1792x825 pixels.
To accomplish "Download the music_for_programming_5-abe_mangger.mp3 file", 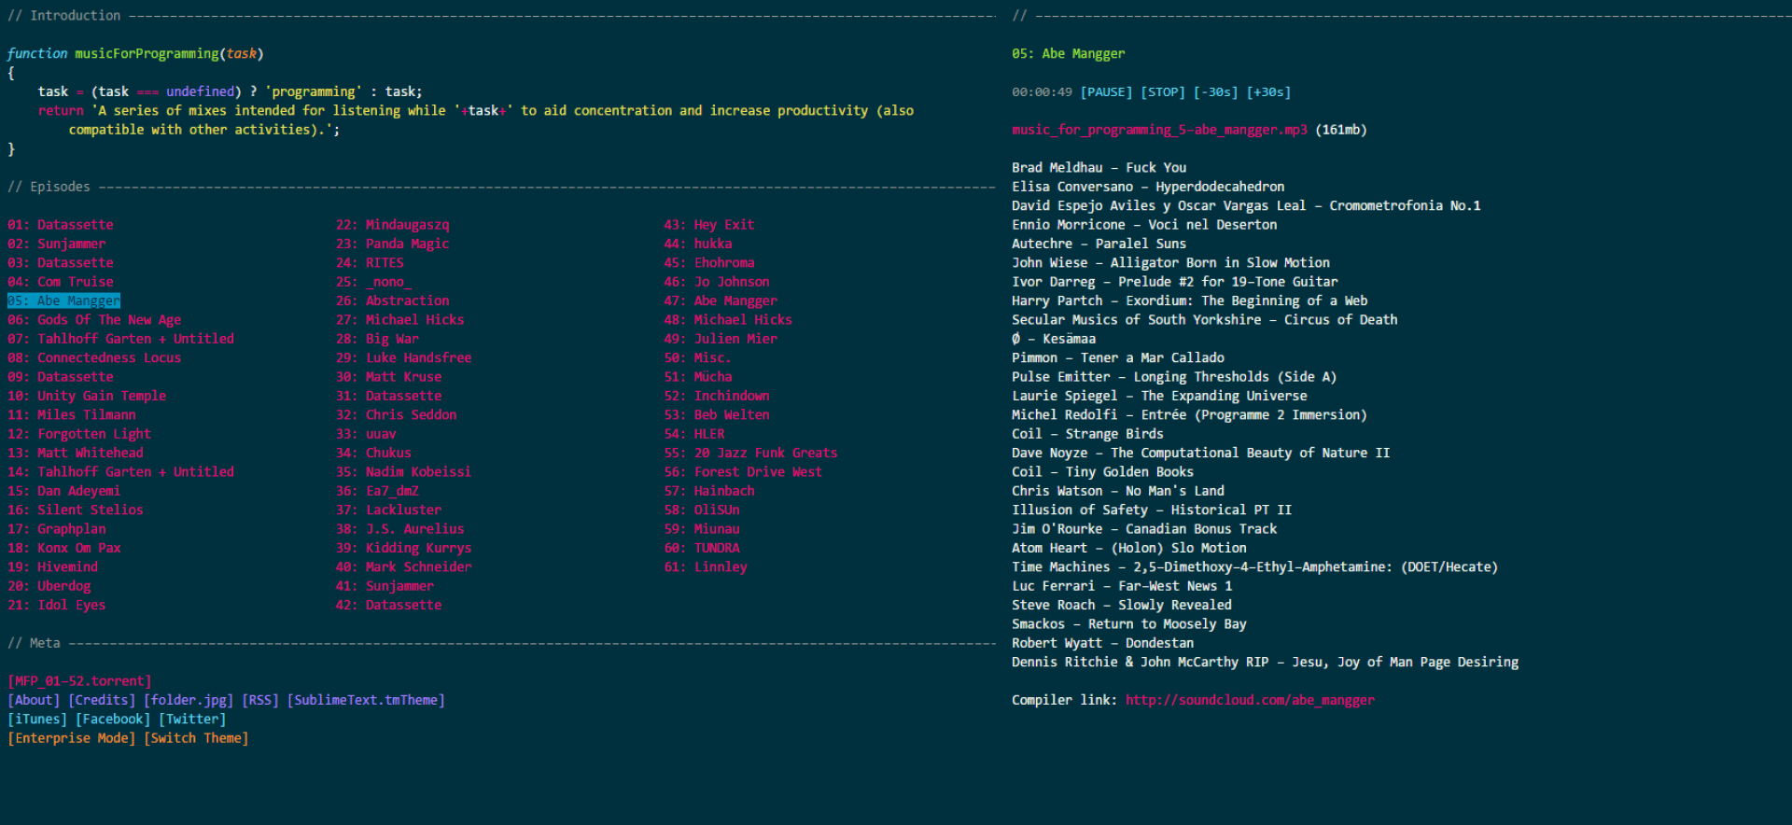I will click(x=1159, y=131).
